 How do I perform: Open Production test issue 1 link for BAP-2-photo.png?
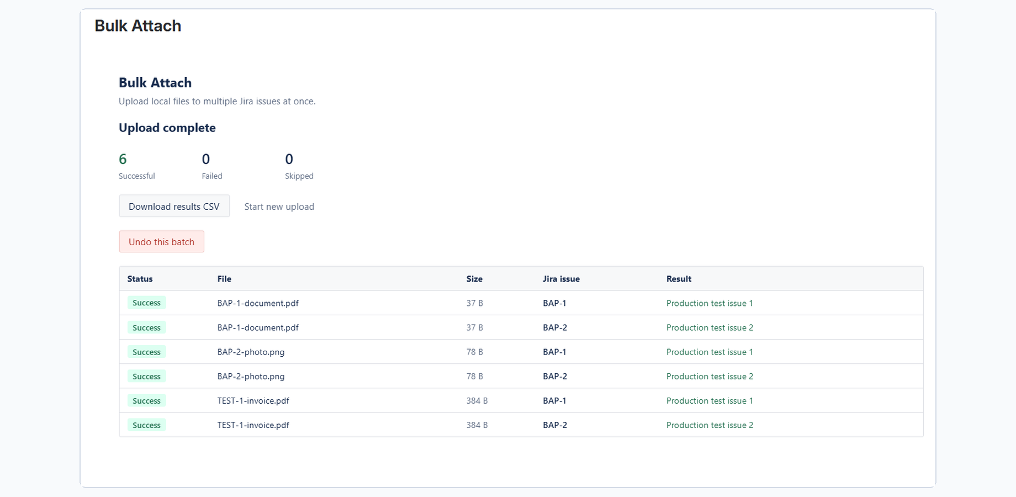(710, 352)
